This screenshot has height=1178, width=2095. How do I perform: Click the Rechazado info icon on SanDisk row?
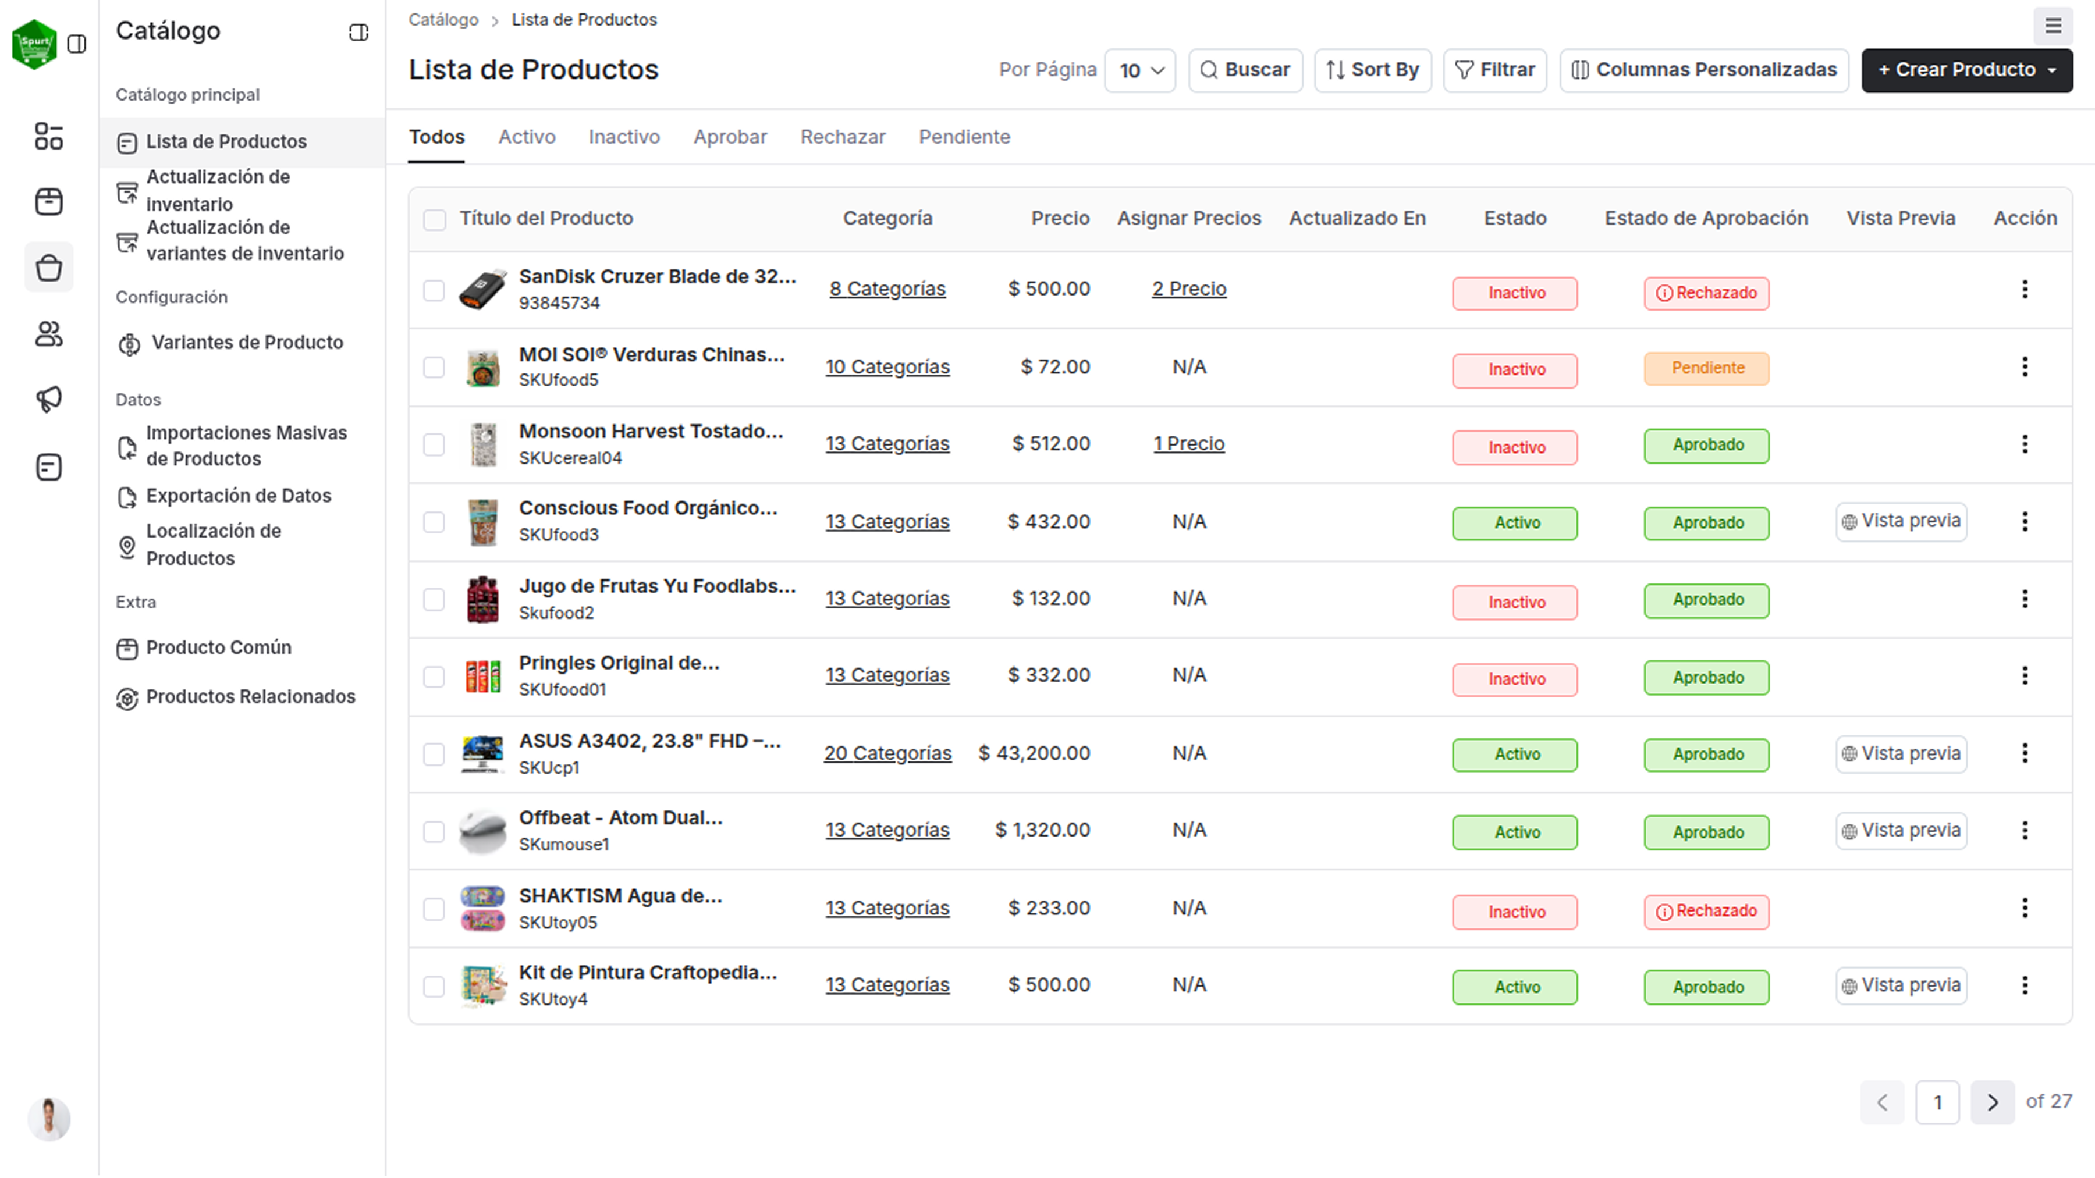(1664, 294)
